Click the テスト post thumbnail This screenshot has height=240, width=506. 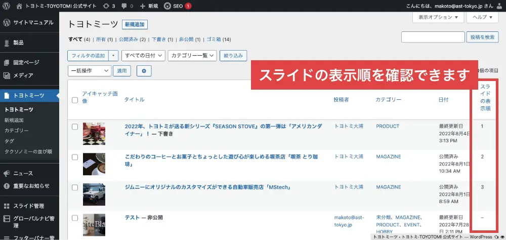[x=94, y=225]
